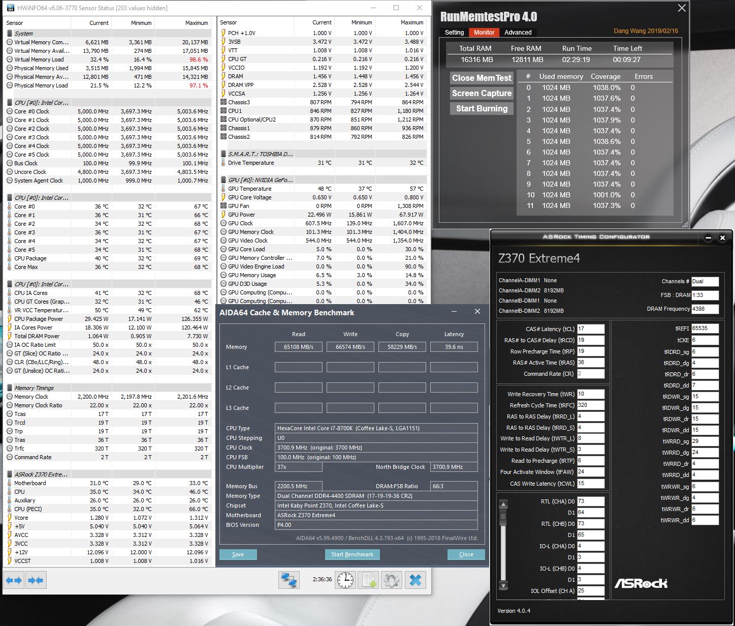Image resolution: width=735 pixels, height=626 pixels.
Task: Select the Memory Timings group header
Action: 108,388
